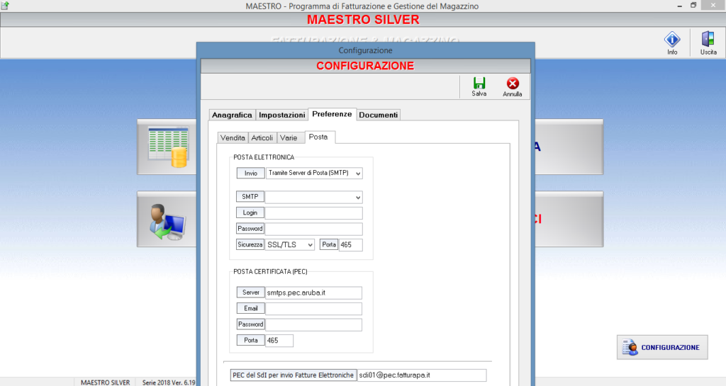Open the Info diamond icon

[672, 39]
